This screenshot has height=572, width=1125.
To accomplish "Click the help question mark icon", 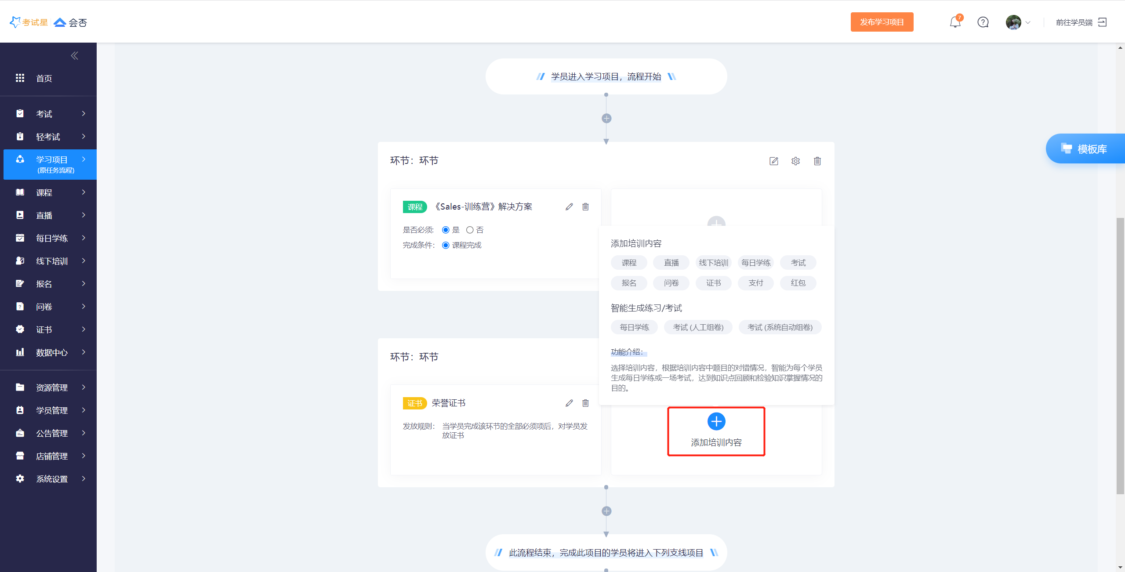I will 983,22.
